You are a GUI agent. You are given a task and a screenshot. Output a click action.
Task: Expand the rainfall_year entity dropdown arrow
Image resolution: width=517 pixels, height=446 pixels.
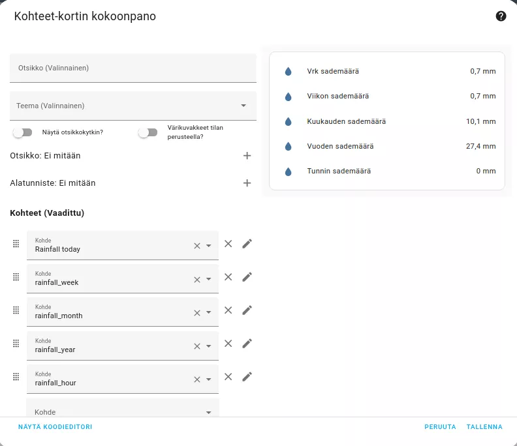(x=209, y=346)
